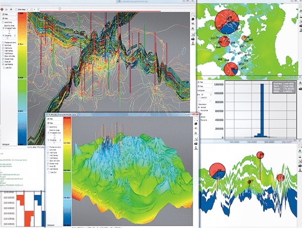Click the statistics box in the histogram chart
Screen dimensions: 302x229
pyautogui.click(x=284, y=87)
